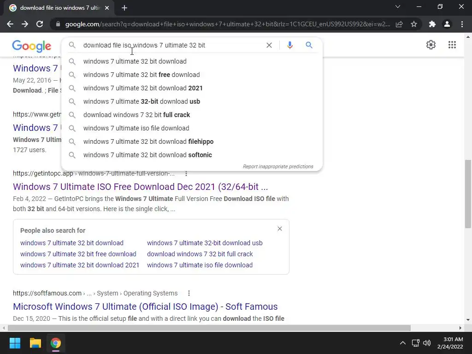Clear the search box with the X icon
The height and width of the screenshot is (354, 472).
coord(269,45)
